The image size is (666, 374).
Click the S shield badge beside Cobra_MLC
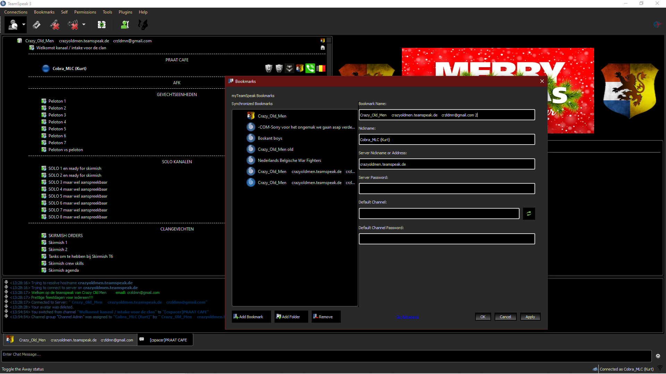[279, 69]
